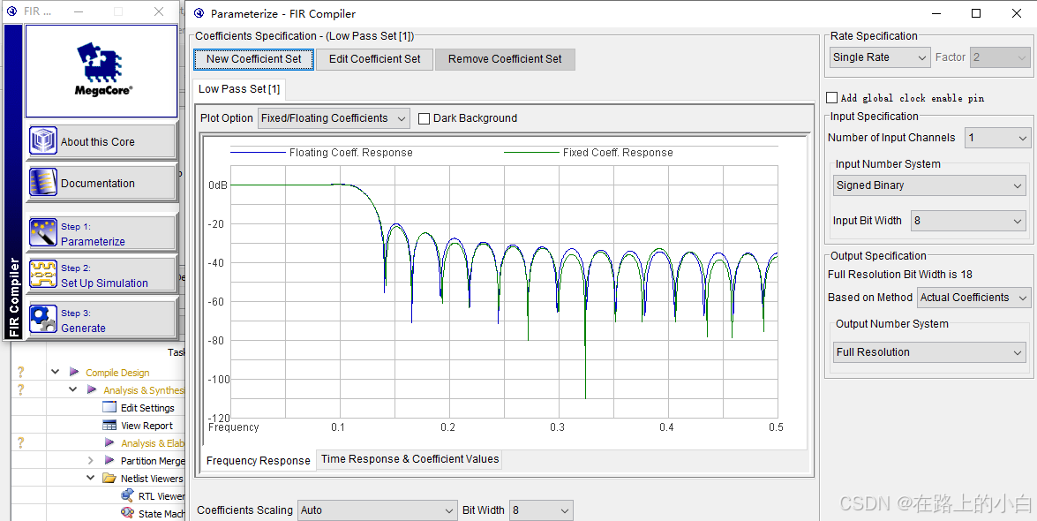The image size is (1037, 521).
Task: Switch to the Frequency Response tab
Action: pos(258,461)
